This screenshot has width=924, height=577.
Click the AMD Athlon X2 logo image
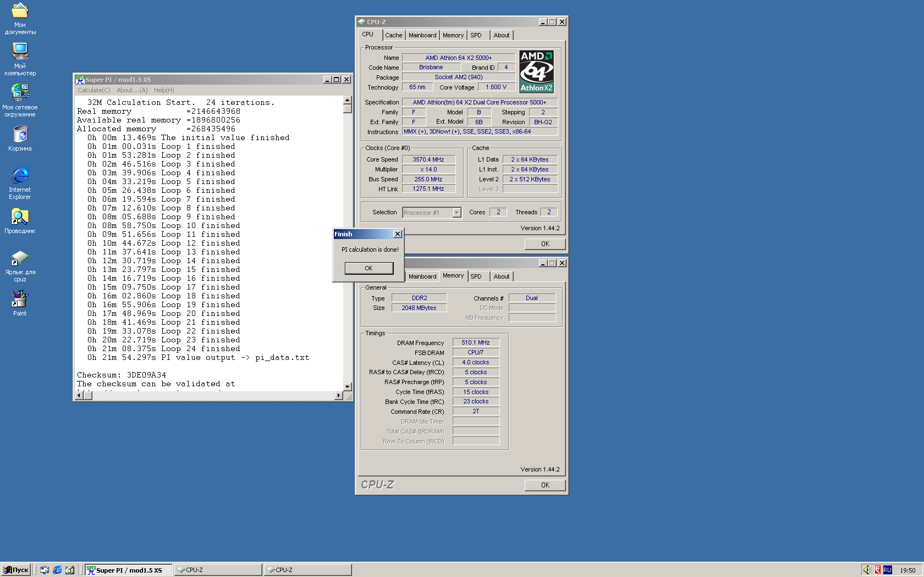(x=536, y=71)
